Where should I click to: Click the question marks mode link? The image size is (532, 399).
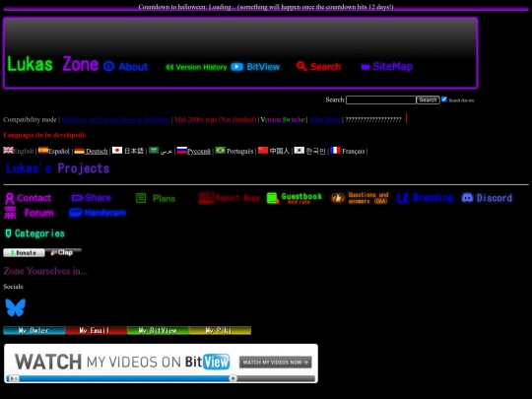[372, 119]
